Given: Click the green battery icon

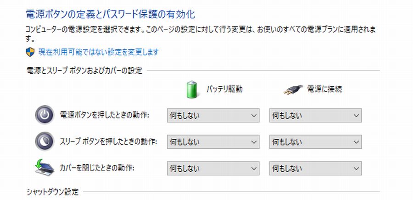Looking at the screenshot, I should click(191, 90).
